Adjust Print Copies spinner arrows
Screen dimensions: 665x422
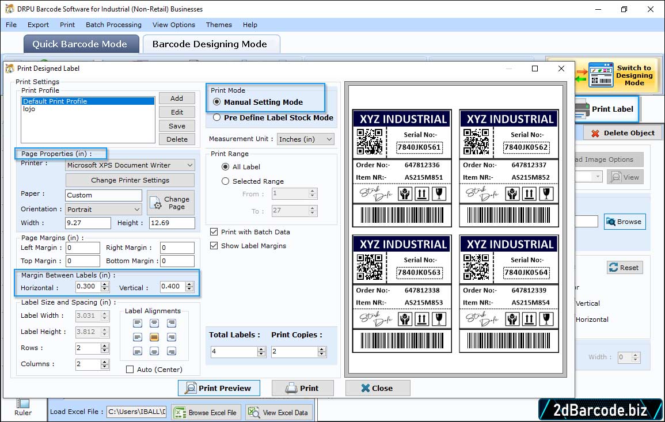pos(322,352)
